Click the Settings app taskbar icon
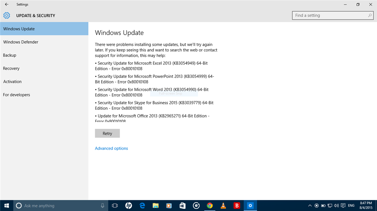The image size is (377, 211). (250, 206)
